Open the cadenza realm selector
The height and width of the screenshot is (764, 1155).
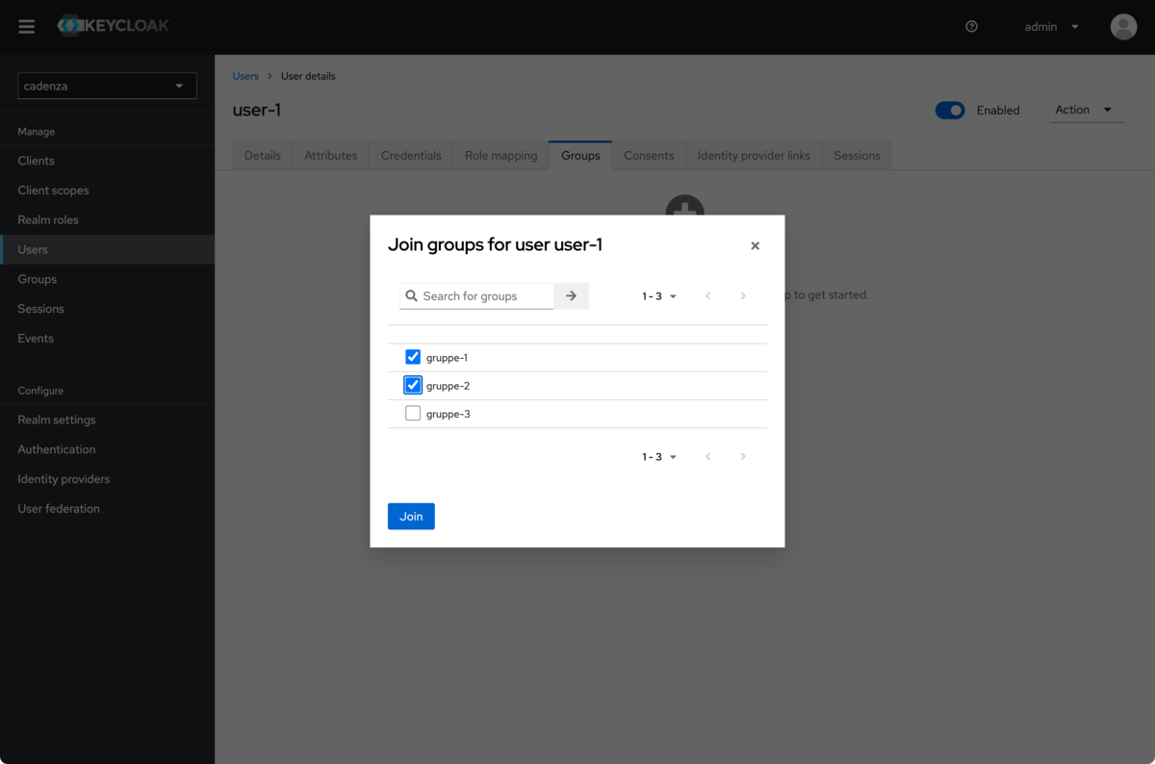107,86
